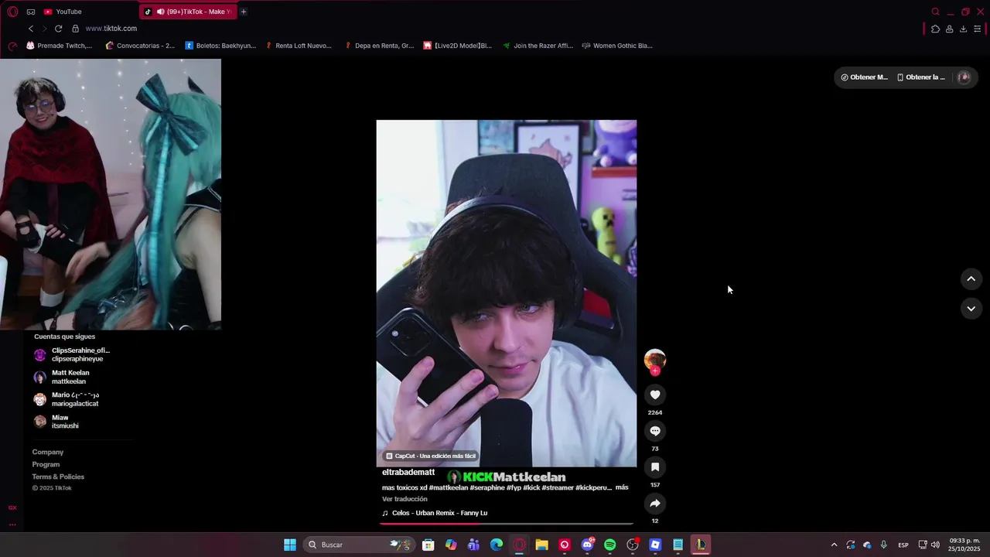Focus the www.tiktok.com address bar
The height and width of the screenshot is (557, 990).
[111, 29]
